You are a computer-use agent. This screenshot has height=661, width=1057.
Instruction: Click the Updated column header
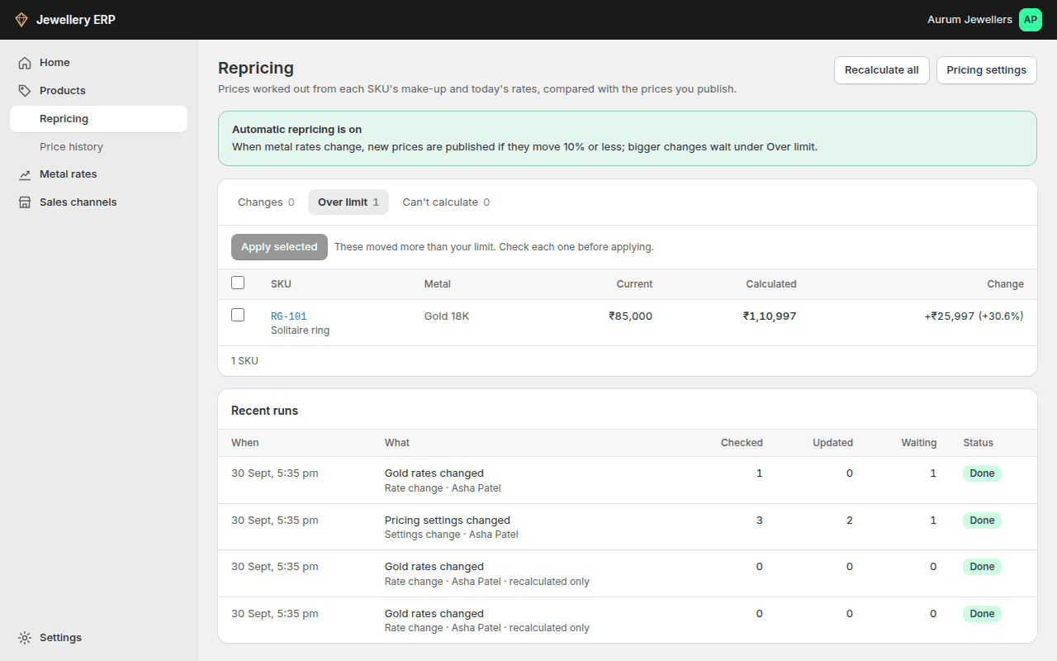(832, 443)
